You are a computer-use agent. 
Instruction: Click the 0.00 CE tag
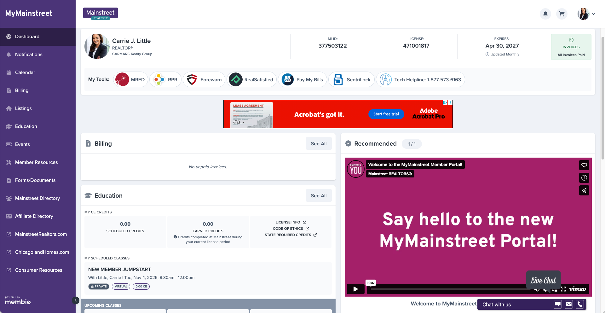click(141, 287)
